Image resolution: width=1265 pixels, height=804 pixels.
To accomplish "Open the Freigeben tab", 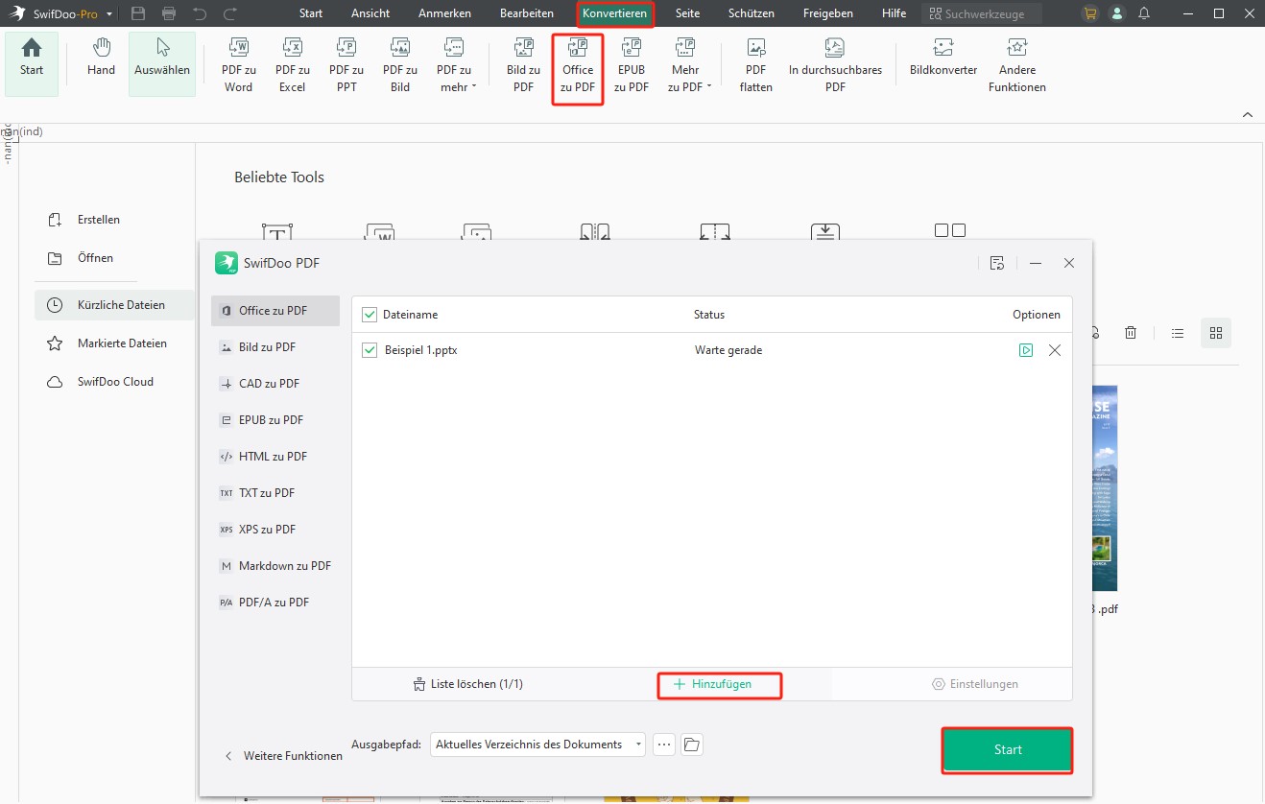I will (828, 13).
